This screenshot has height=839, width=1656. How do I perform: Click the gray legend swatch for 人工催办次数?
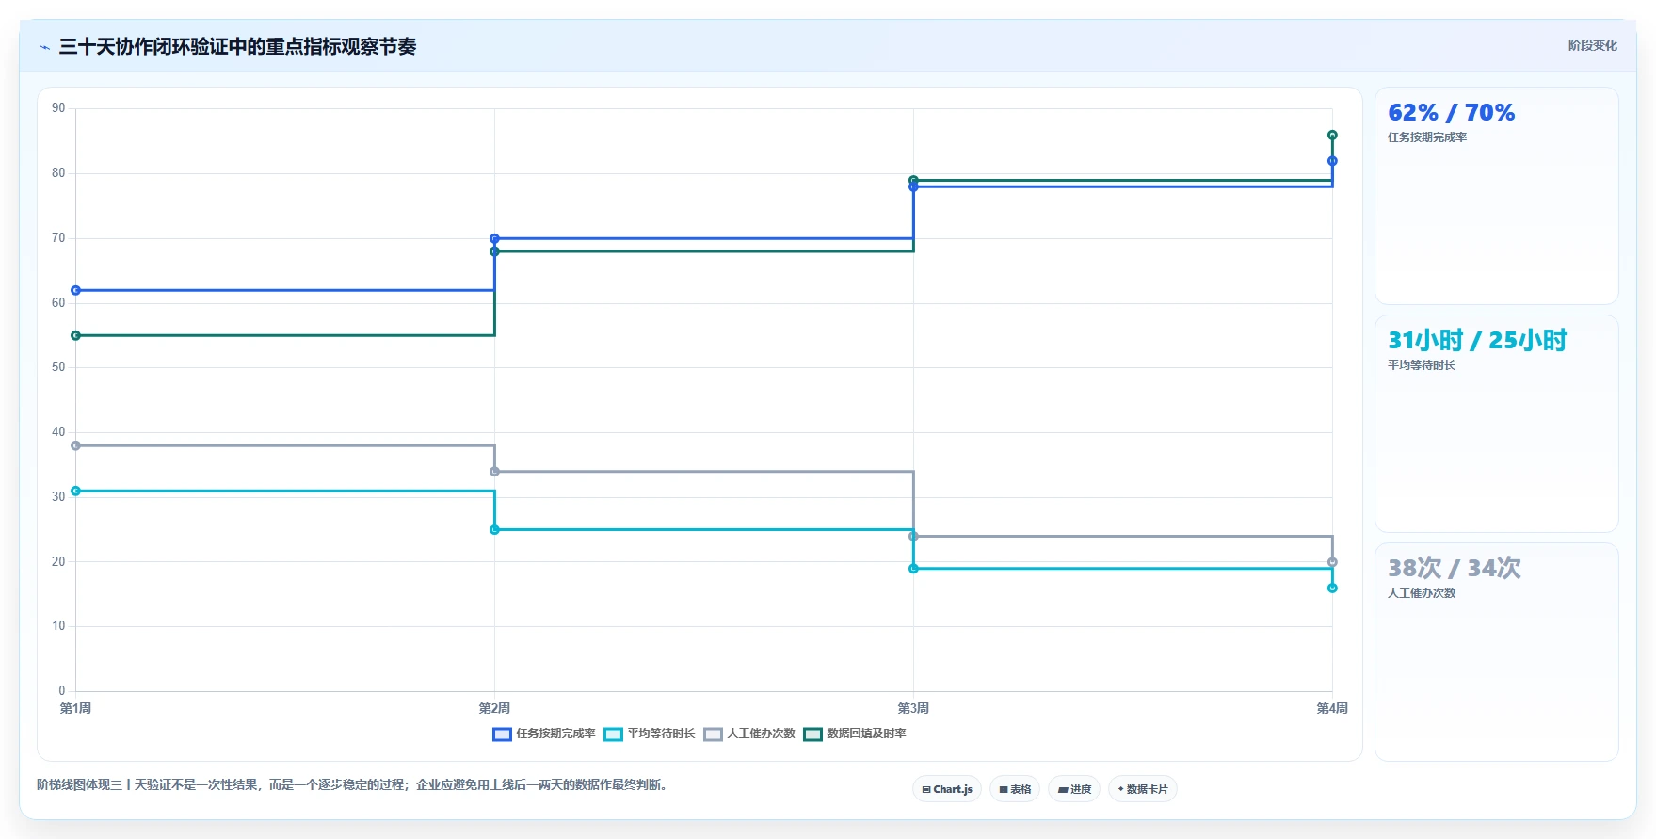(x=713, y=734)
